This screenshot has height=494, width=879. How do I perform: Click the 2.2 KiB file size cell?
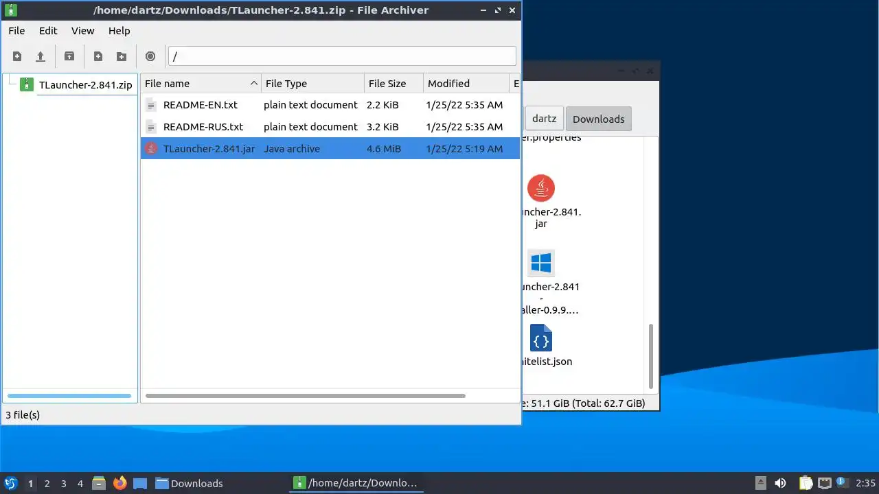[383, 105]
